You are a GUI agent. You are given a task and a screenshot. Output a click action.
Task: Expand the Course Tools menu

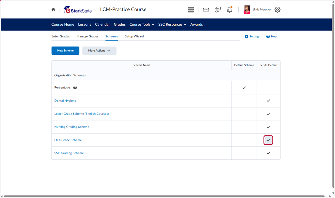click(x=142, y=25)
